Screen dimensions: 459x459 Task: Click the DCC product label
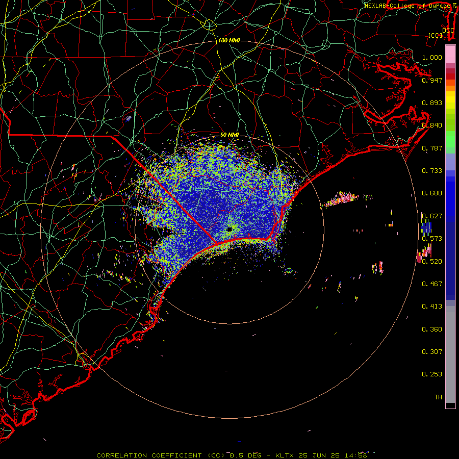point(448,31)
